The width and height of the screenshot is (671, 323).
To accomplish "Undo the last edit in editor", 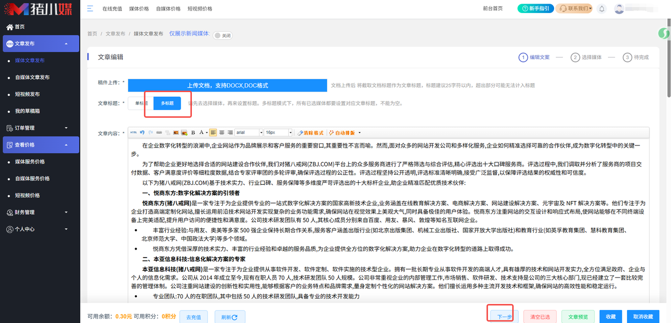I will tap(143, 132).
